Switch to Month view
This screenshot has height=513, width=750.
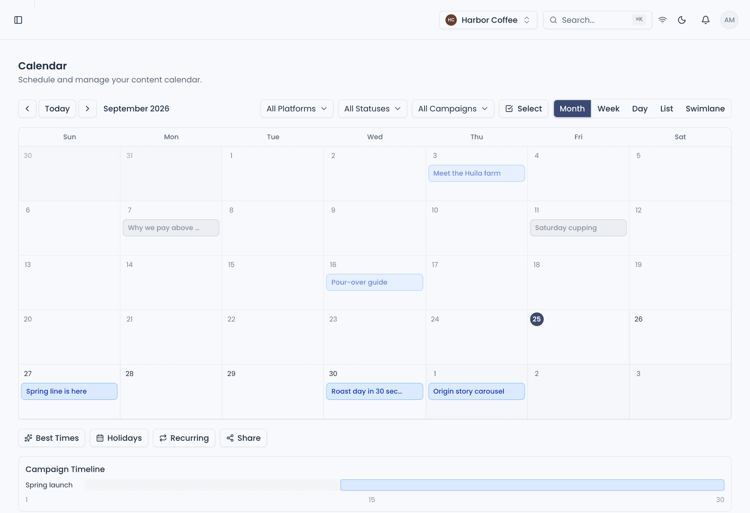click(x=572, y=109)
